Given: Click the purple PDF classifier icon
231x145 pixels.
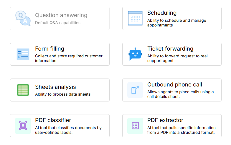Looking at the screenshot, I should point(23,126).
